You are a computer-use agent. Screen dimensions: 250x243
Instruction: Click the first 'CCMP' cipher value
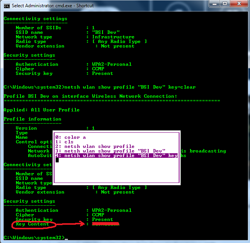click(98, 69)
